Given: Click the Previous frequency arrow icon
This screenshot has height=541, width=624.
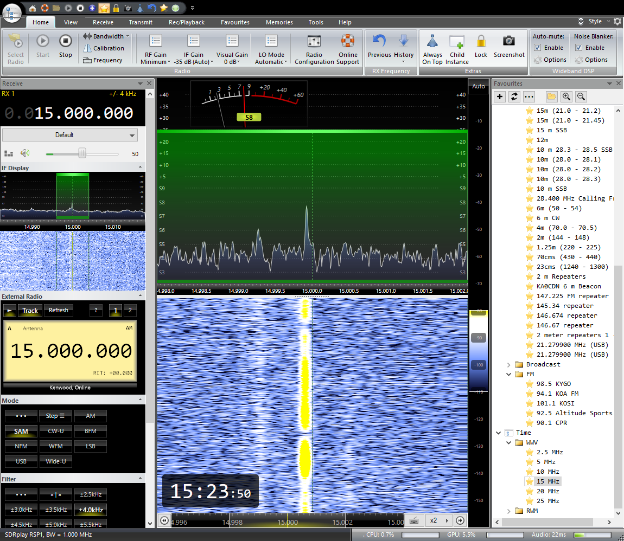Looking at the screenshot, I should [379, 41].
